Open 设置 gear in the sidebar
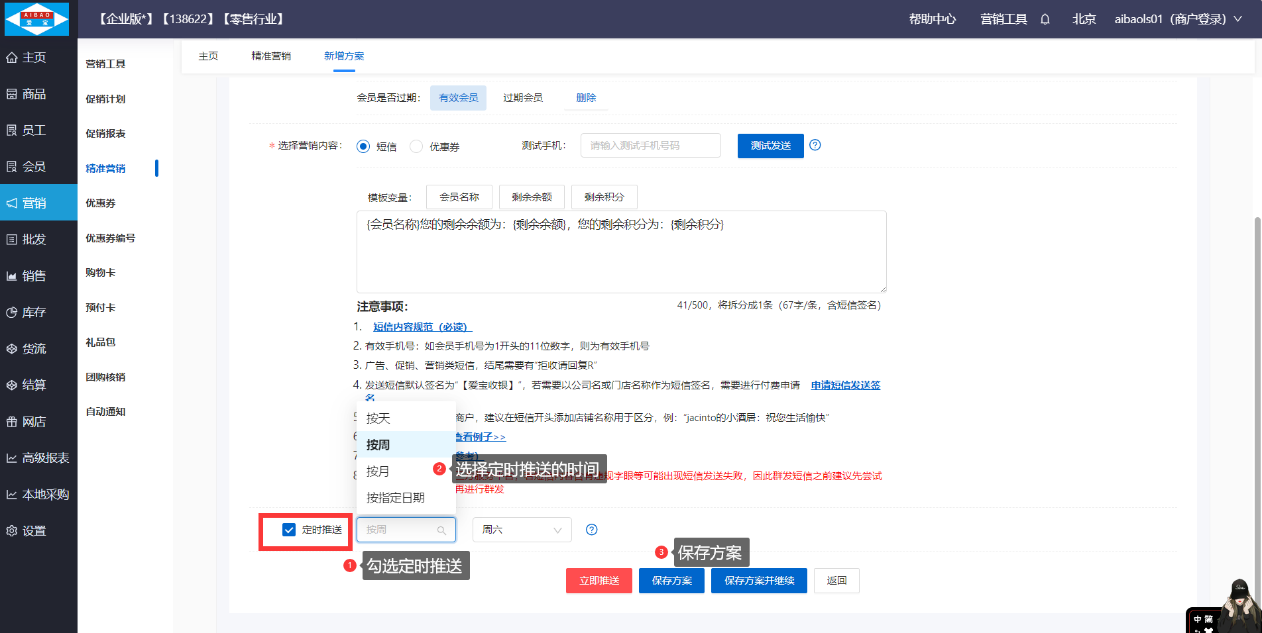The image size is (1262, 633). tap(34, 531)
